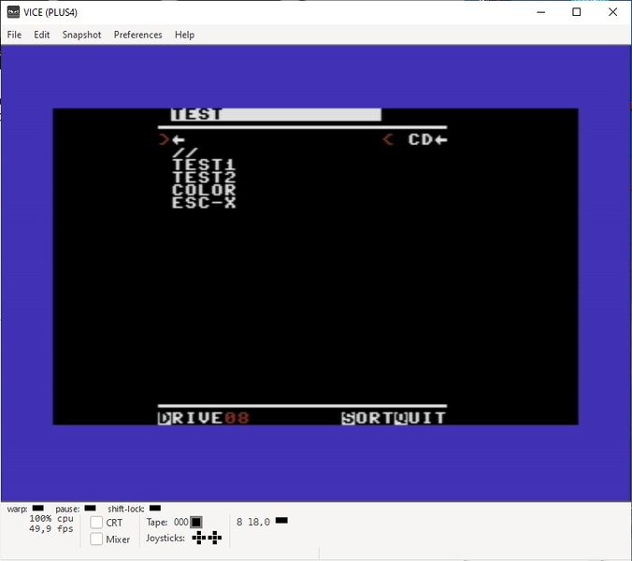The height and width of the screenshot is (561, 632).
Task: Open the Edit menu
Action: [x=41, y=36]
